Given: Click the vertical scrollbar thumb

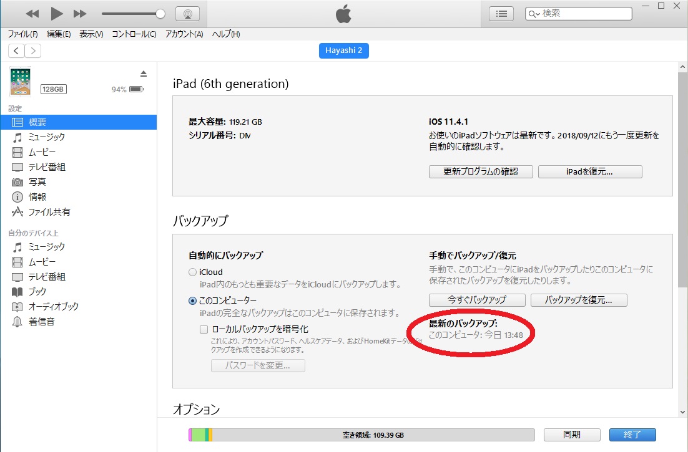Looking at the screenshot, I should tap(682, 180).
